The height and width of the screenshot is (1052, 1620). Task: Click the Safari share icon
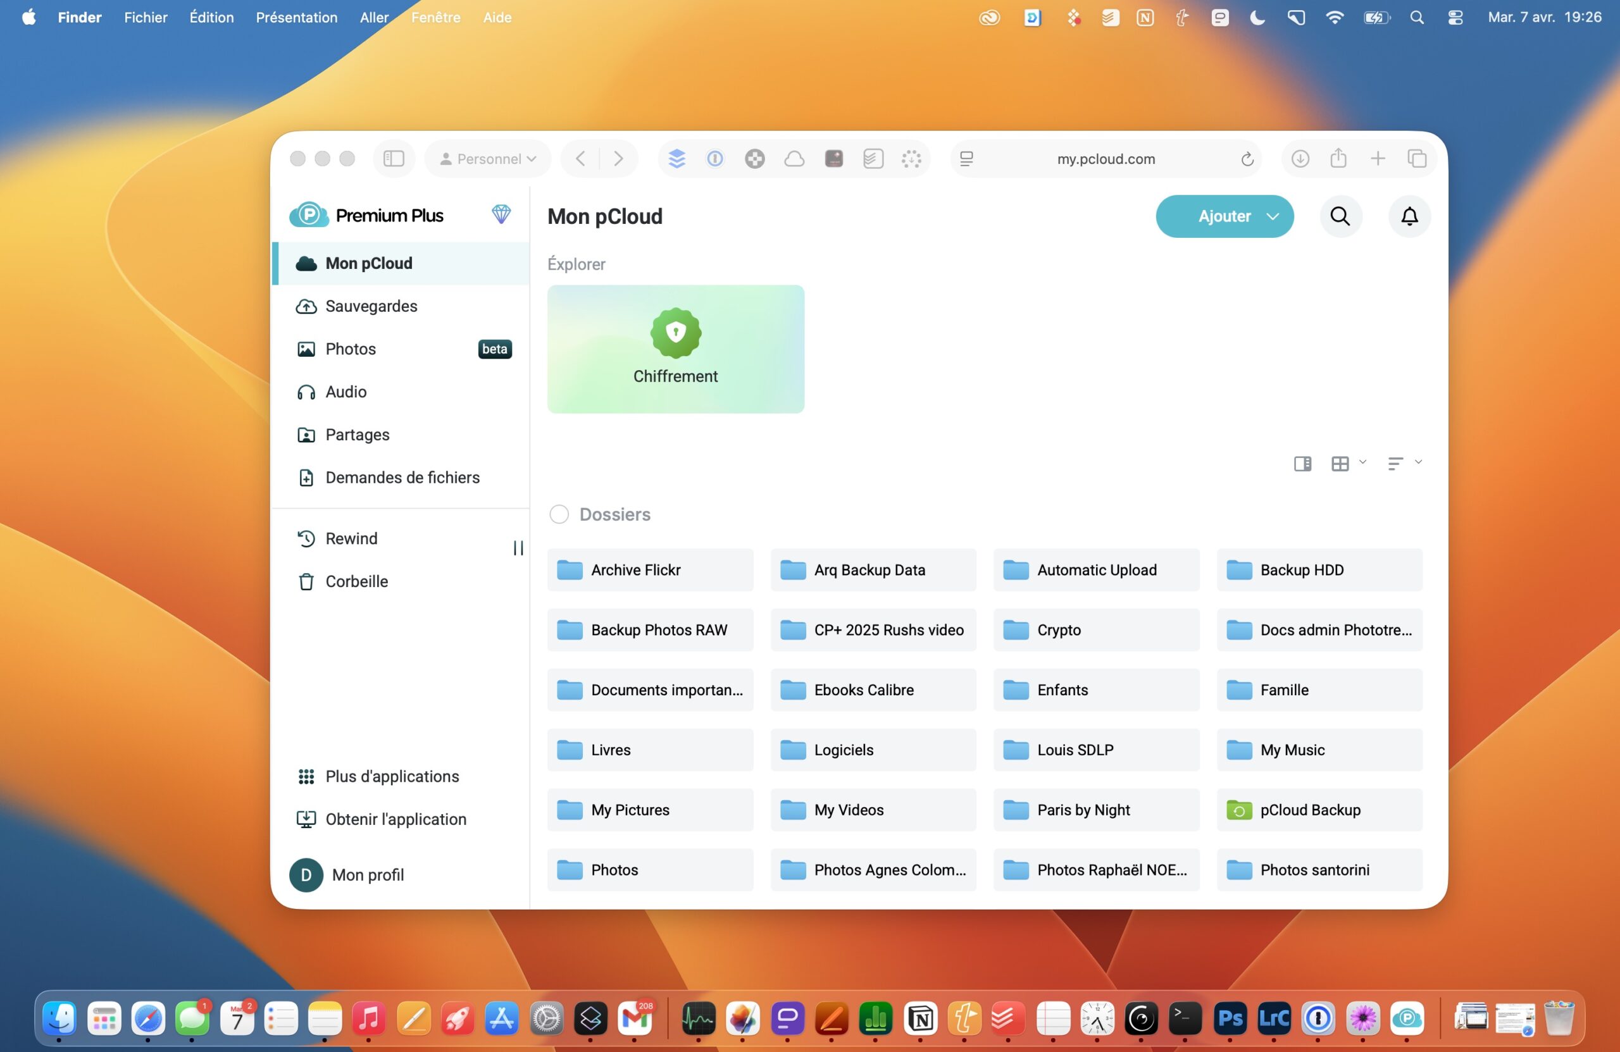click(x=1338, y=159)
